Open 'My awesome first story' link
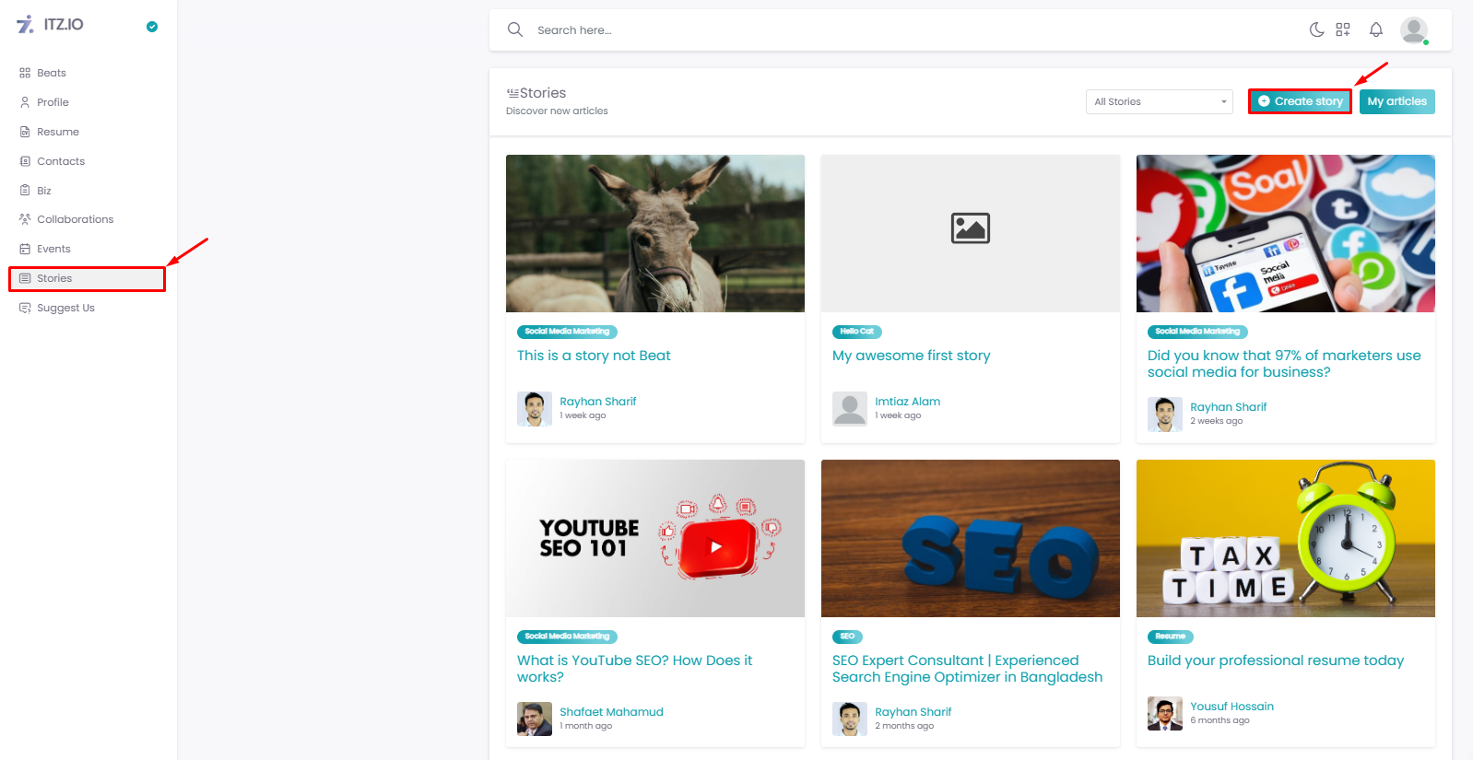This screenshot has width=1473, height=760. [x=911, y=356]
